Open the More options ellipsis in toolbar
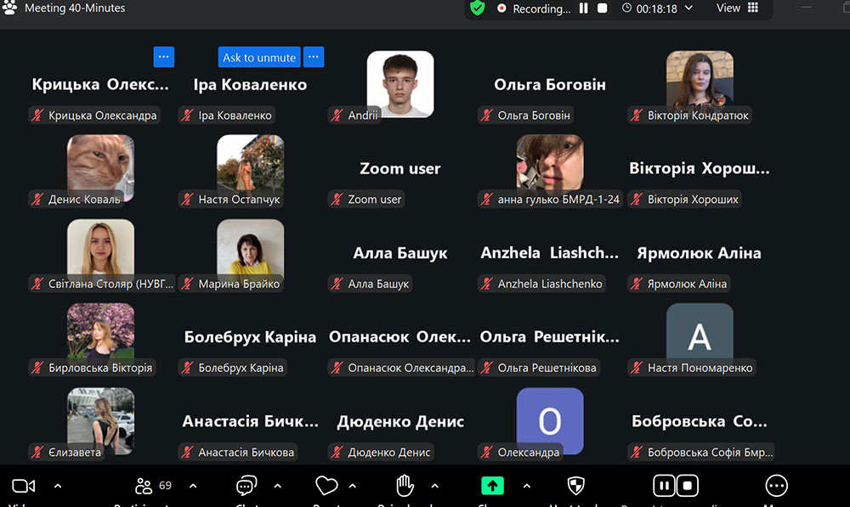The image size is (850, 507). tap(776, 486)
